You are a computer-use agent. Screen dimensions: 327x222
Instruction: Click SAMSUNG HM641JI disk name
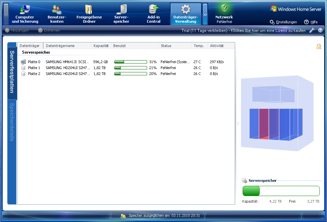67,62
